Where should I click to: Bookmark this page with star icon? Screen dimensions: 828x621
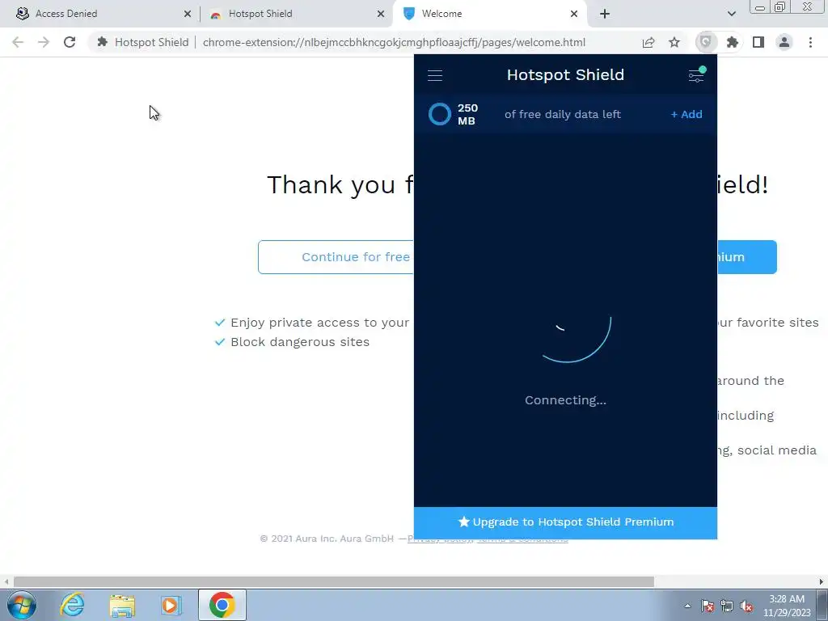point(674,42)
